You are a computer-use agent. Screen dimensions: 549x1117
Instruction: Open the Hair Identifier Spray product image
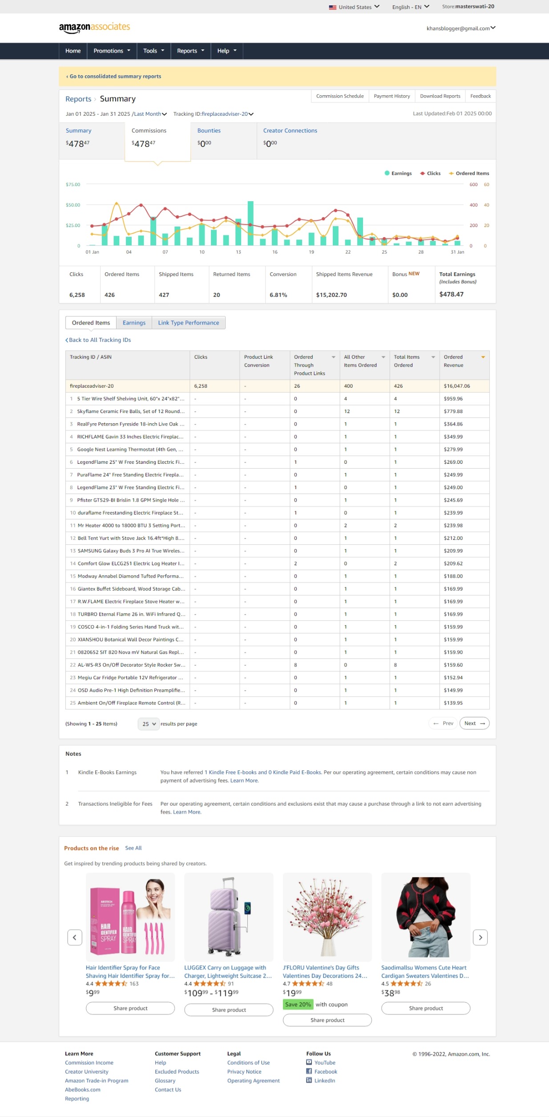130,917
